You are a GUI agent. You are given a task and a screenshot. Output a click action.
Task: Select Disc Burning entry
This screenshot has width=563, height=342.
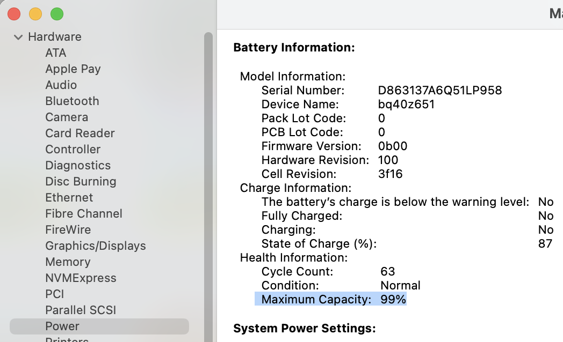(81, 182)
